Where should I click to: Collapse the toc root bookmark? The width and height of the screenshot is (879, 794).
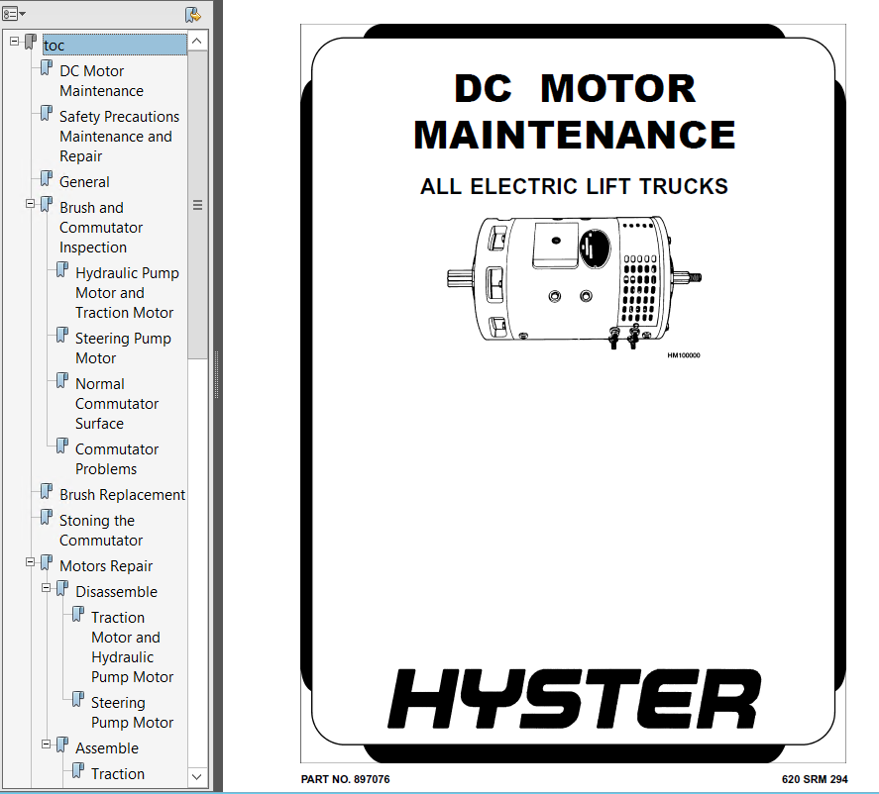point(15,41)
